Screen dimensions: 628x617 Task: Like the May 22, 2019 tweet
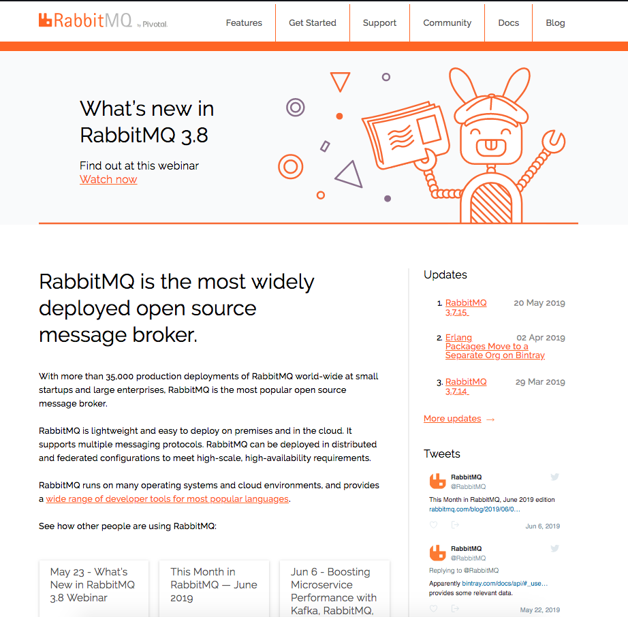[433, 609]
